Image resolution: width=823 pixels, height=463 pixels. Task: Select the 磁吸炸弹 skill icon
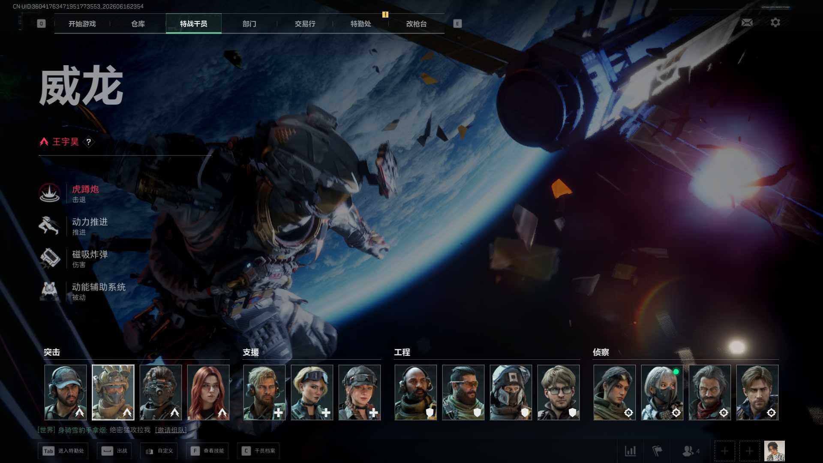50,258
